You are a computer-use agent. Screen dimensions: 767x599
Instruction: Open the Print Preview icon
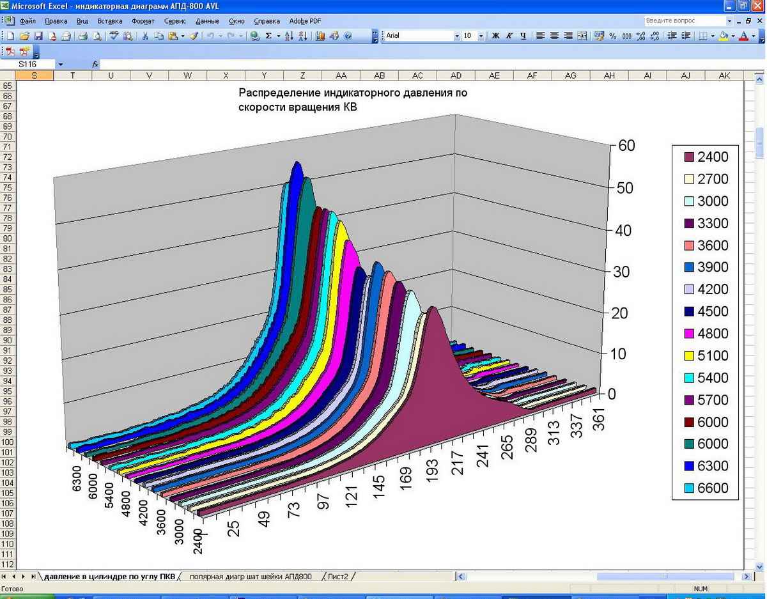tap(97, 36)
